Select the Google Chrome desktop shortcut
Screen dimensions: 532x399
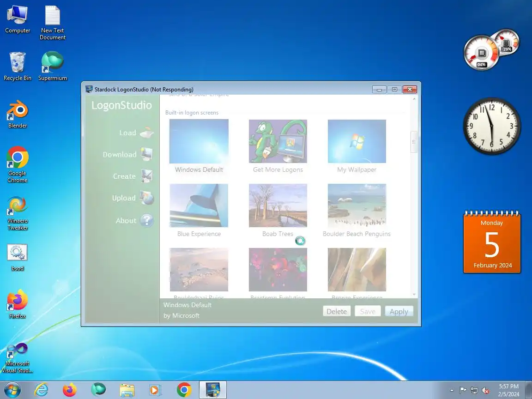coord(17,165)
